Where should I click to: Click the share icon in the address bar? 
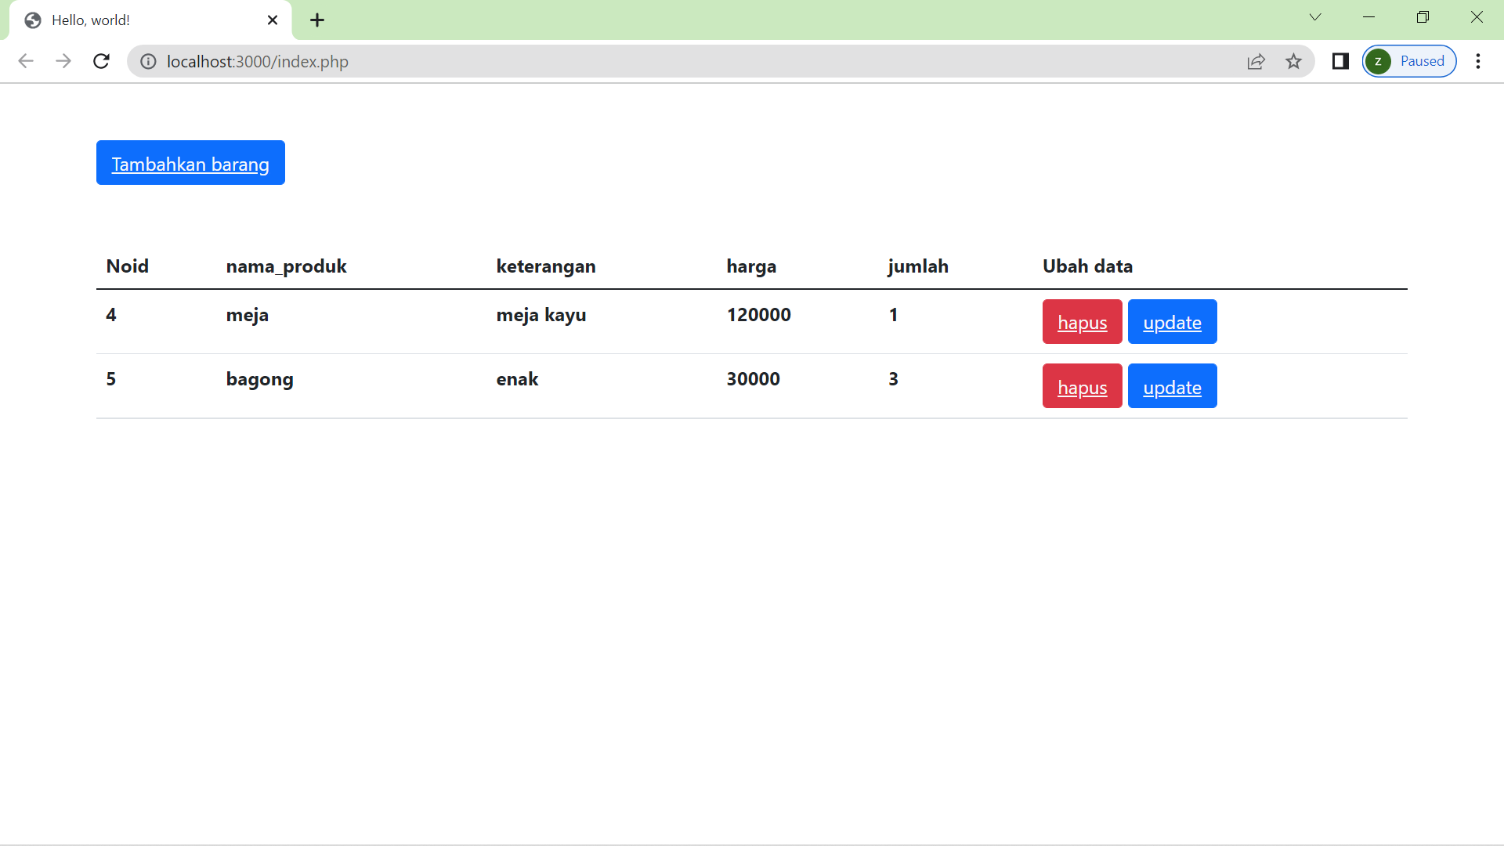[x=1256, y=61]
